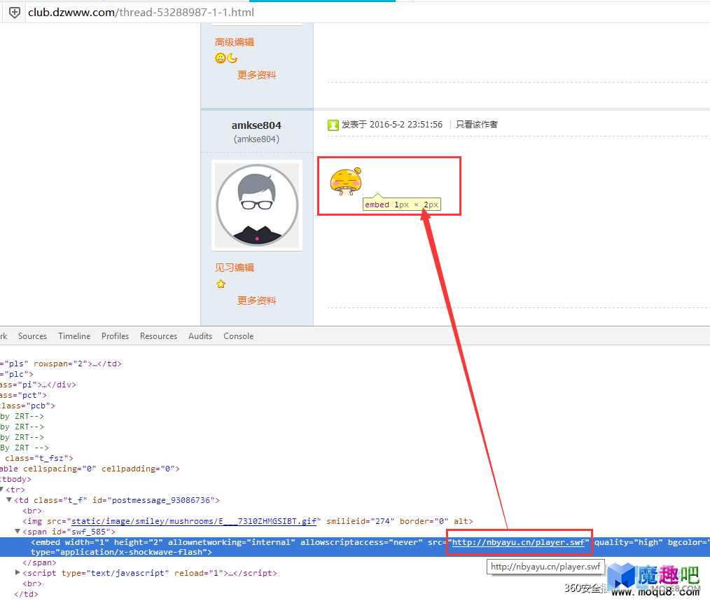Screen dimensions: 710x601
Task: Select the first <br> row under td
Action: pyautogui.click(x=32, y=511)
